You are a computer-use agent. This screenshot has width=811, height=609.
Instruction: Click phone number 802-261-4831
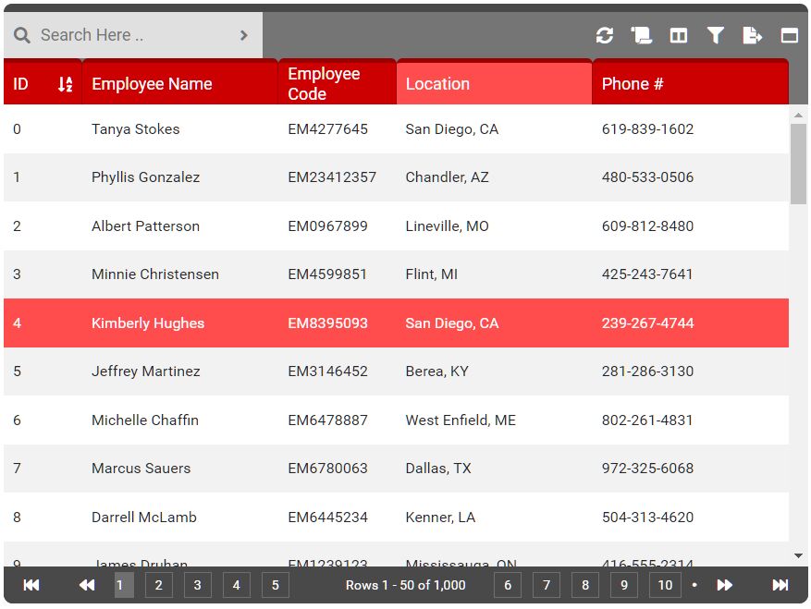647,420
